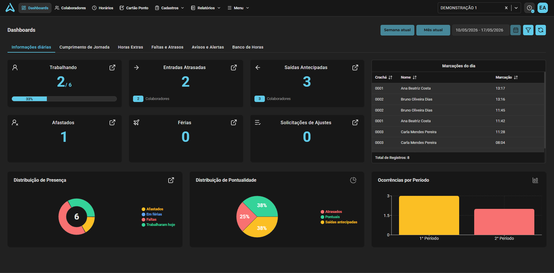Click the right-arrow icon on Entradas Atrasadas
Viewport: 554px width, 273px height.
tap(136, 68)
